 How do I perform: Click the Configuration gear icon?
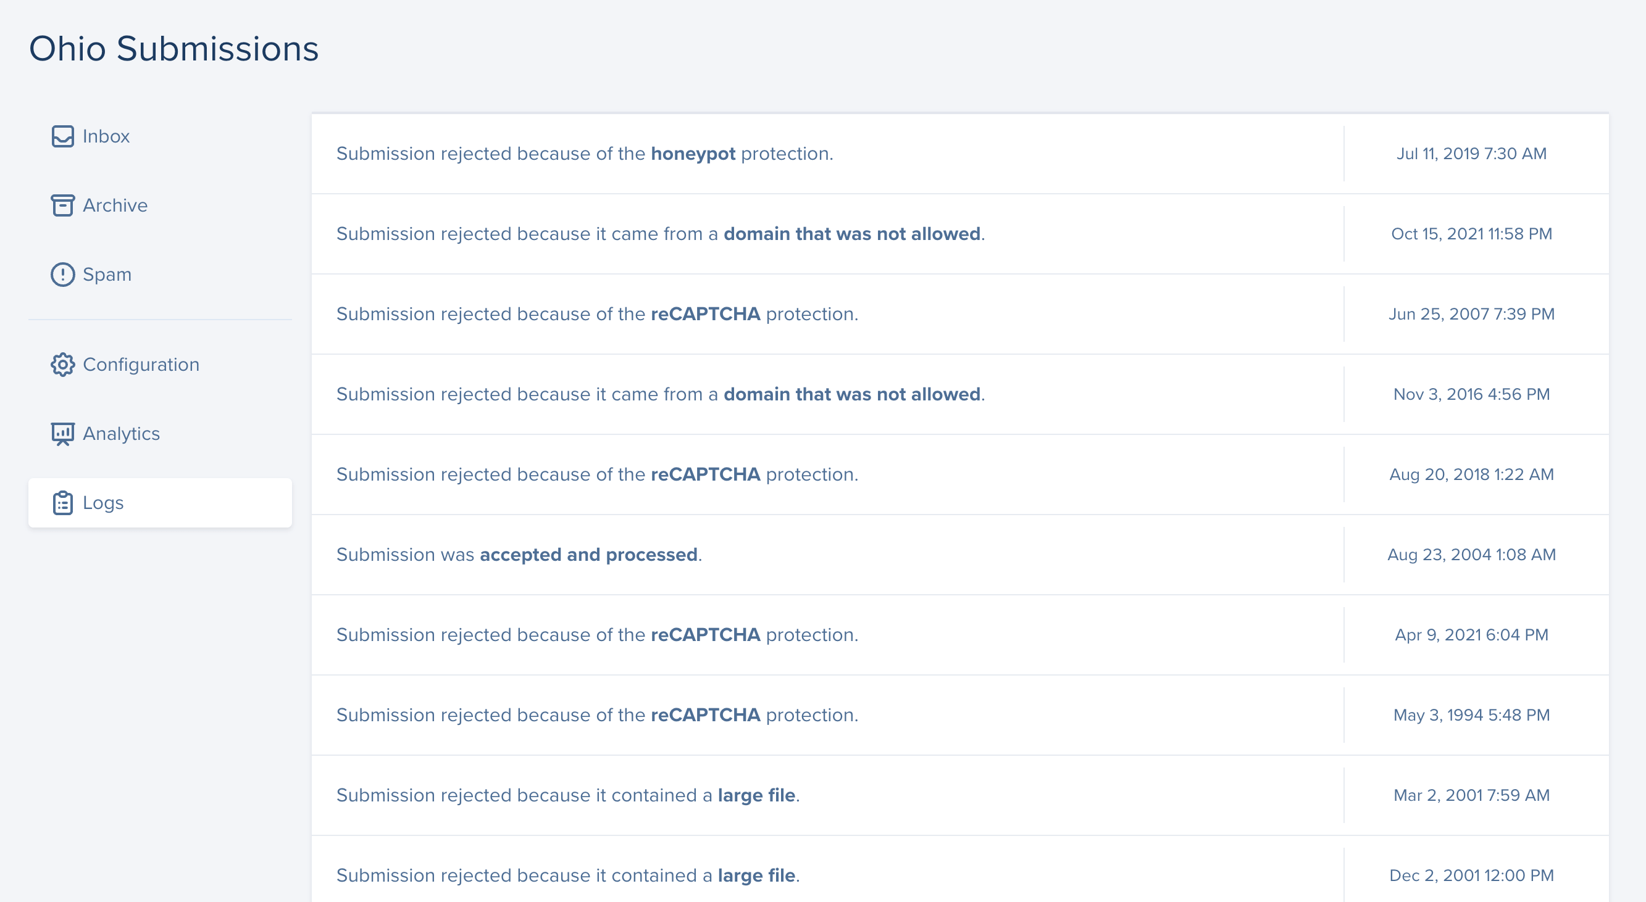point(62,365)
